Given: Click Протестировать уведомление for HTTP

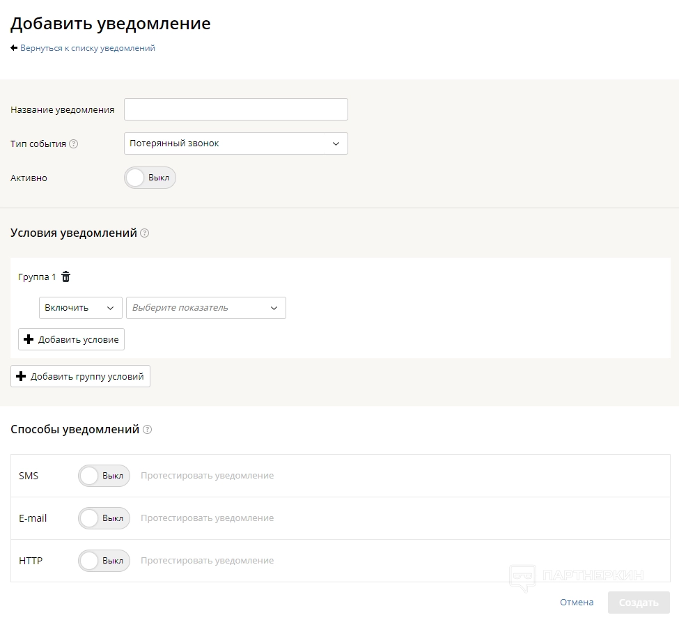Looking at the screenshot, I should pos(207,561).
